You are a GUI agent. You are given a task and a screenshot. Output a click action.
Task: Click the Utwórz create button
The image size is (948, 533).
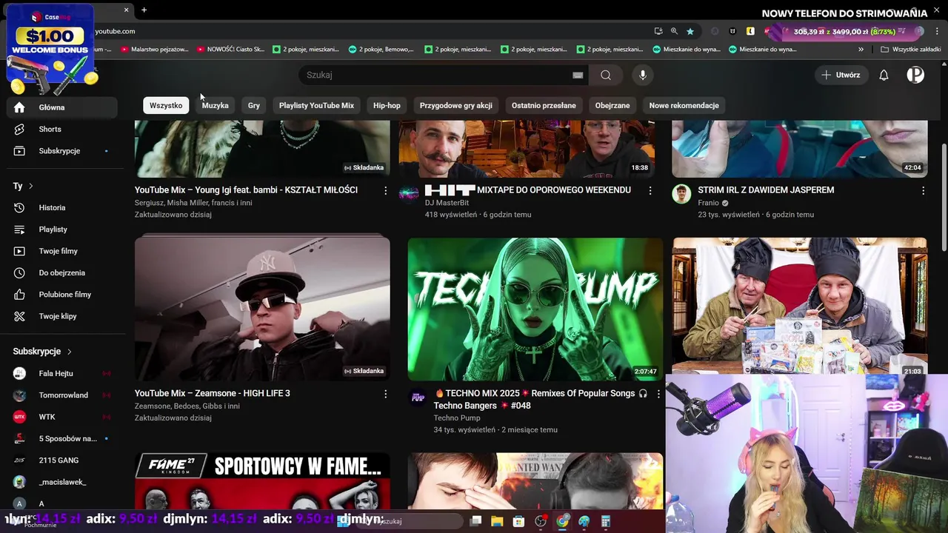tap(841, 75)
